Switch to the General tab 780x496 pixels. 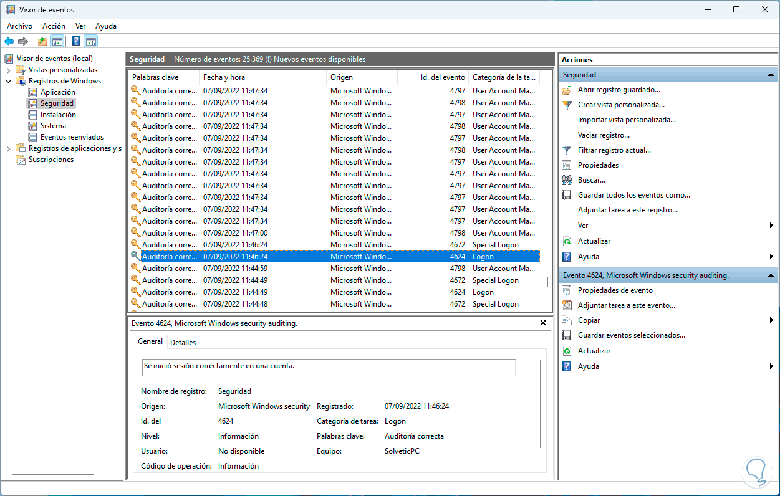150,341
